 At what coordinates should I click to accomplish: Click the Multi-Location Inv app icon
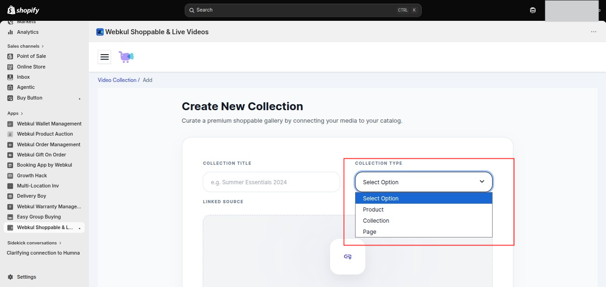(x=10, y=186)
